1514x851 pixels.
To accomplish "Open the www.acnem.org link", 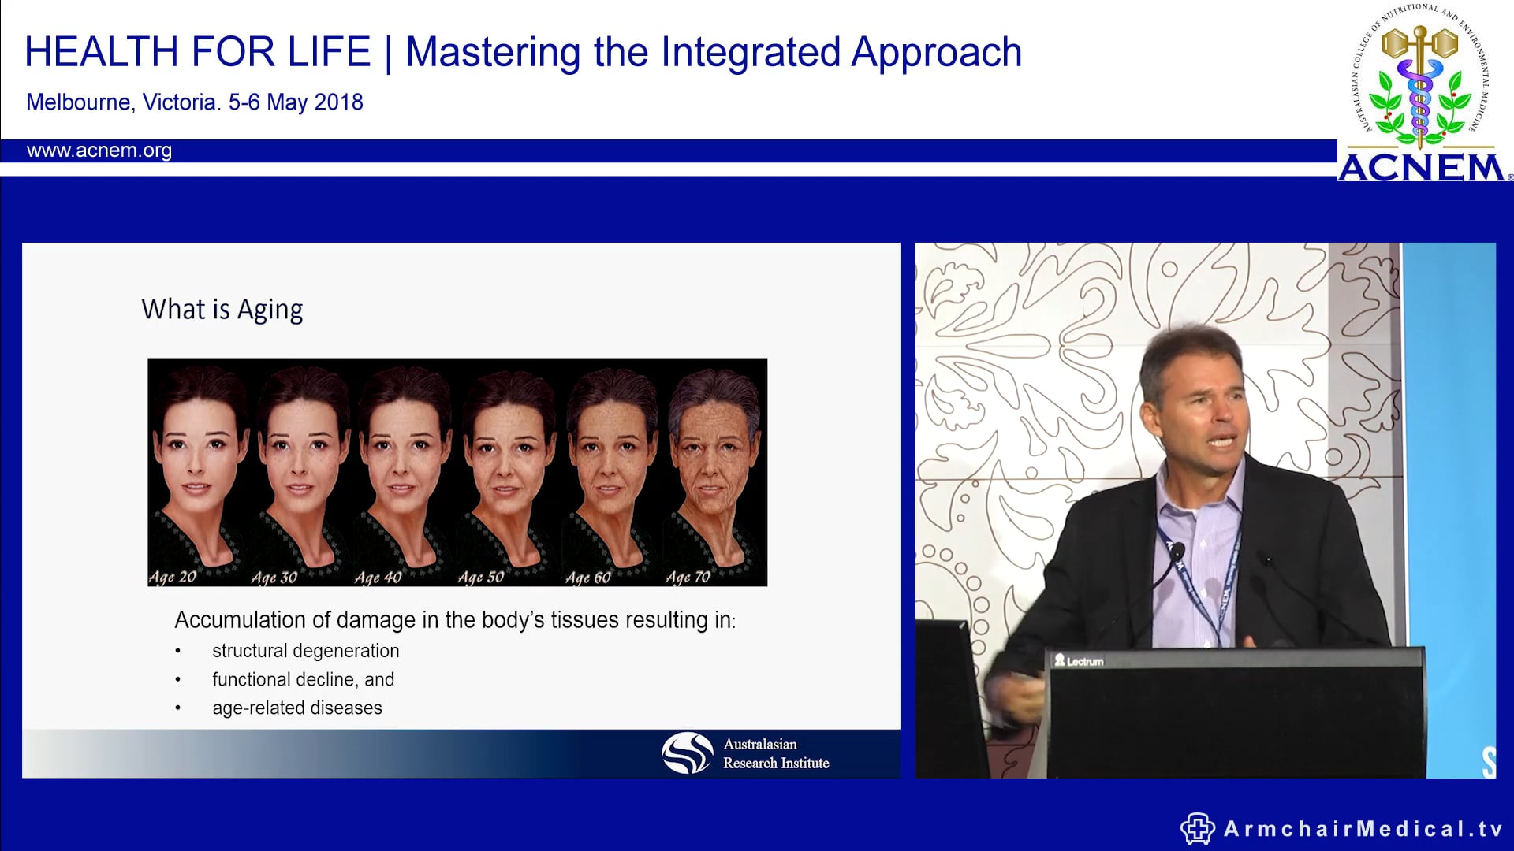I will click(99, 151).
